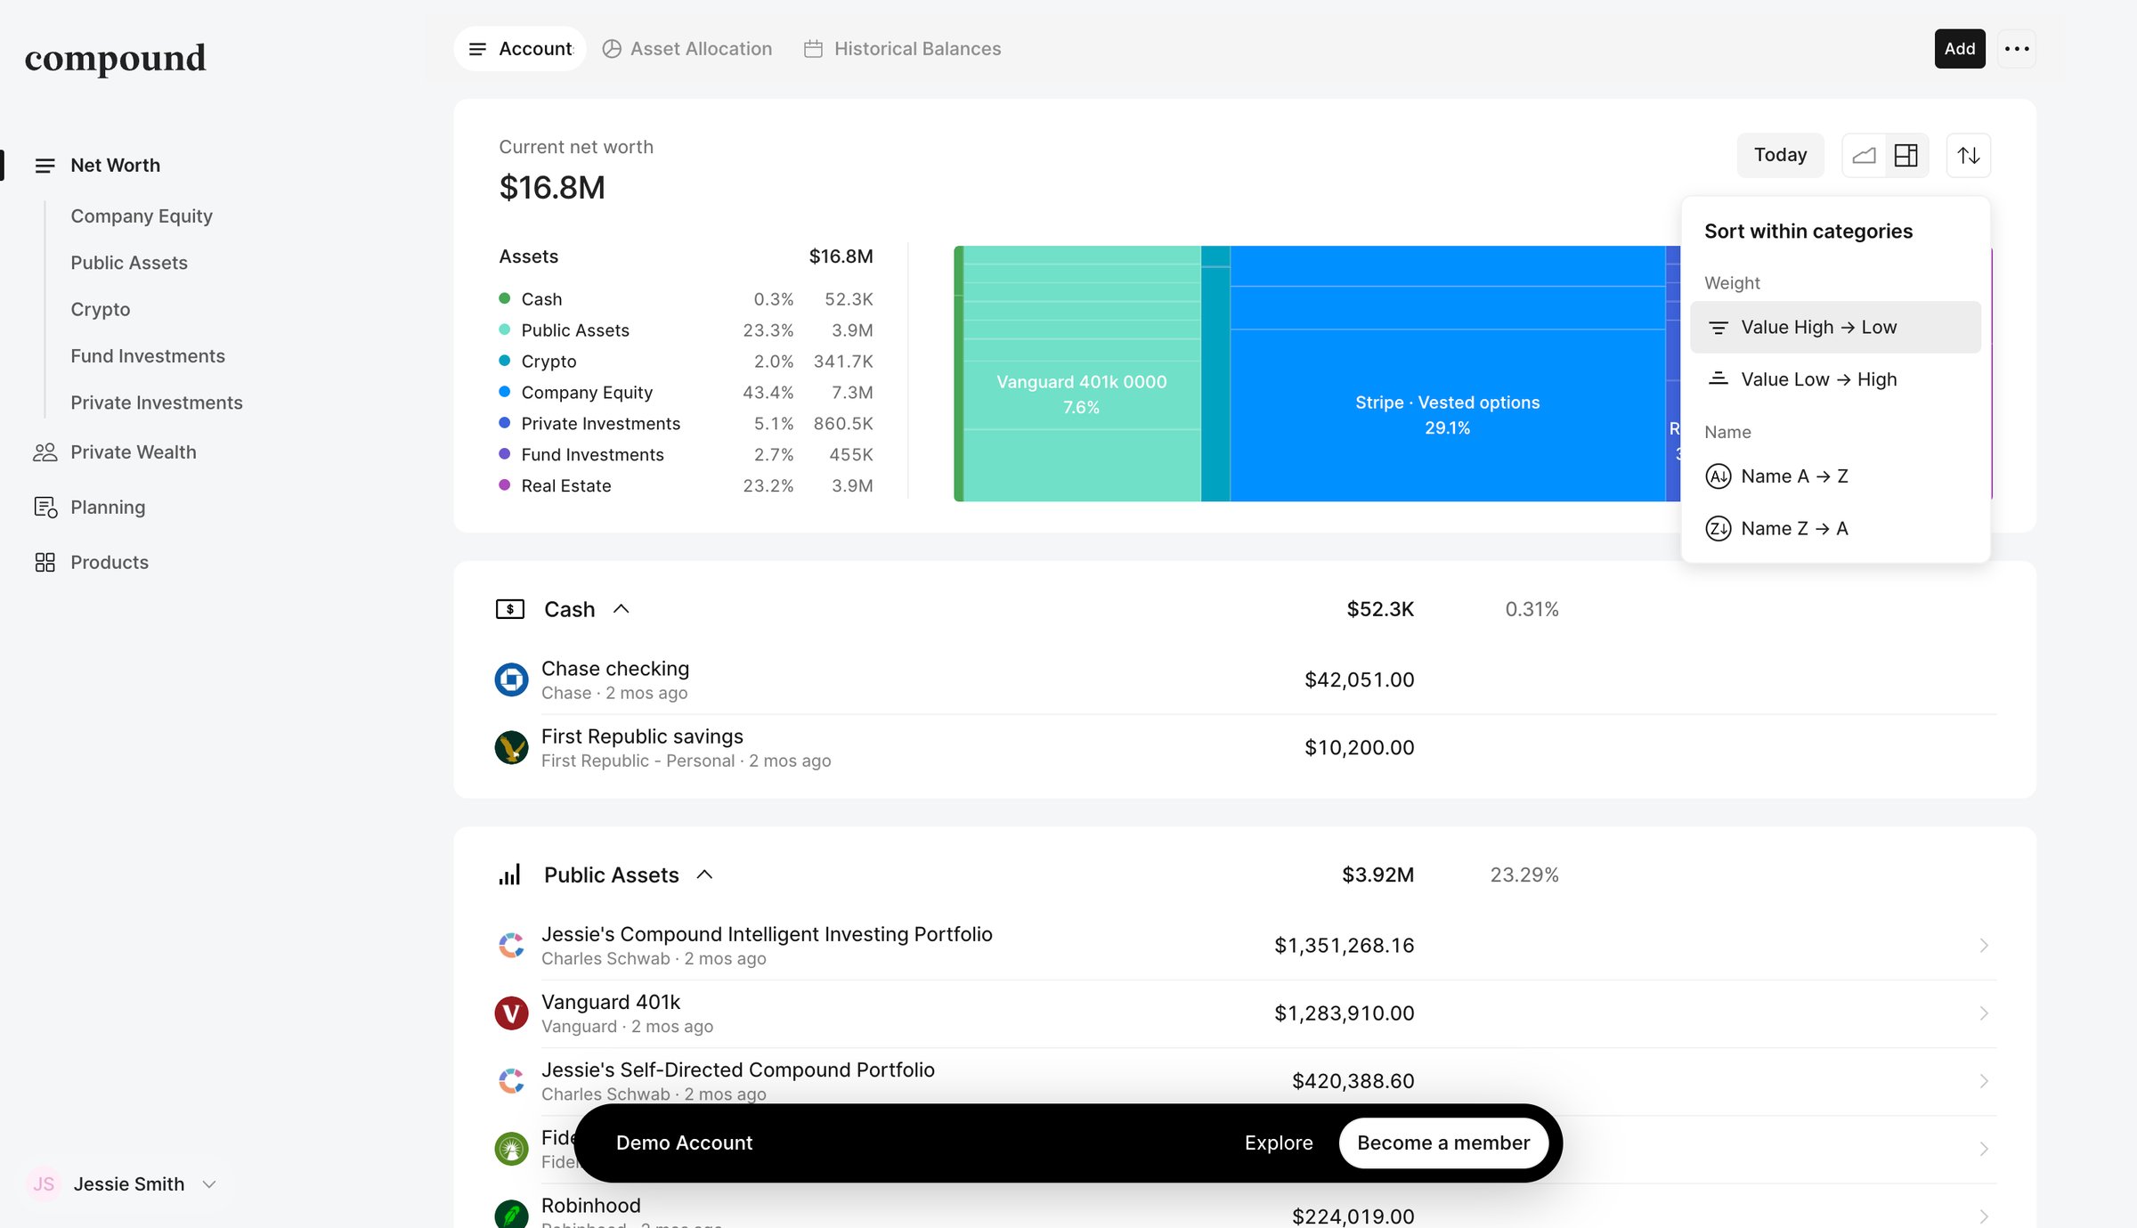Click the Self-Directed Compound Portfolio logo
2137x1228 pixels.
coord(511,1081)
